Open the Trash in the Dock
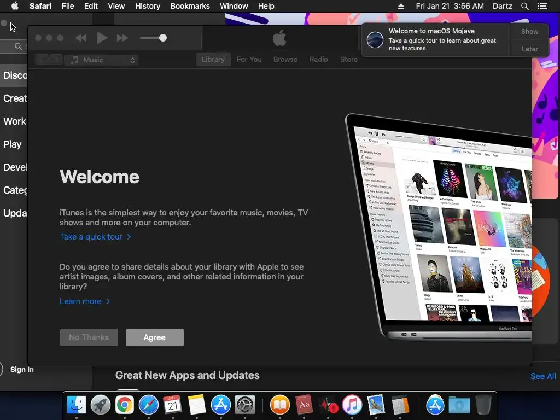This screenshot has height=420, width=560. point(483,405)
